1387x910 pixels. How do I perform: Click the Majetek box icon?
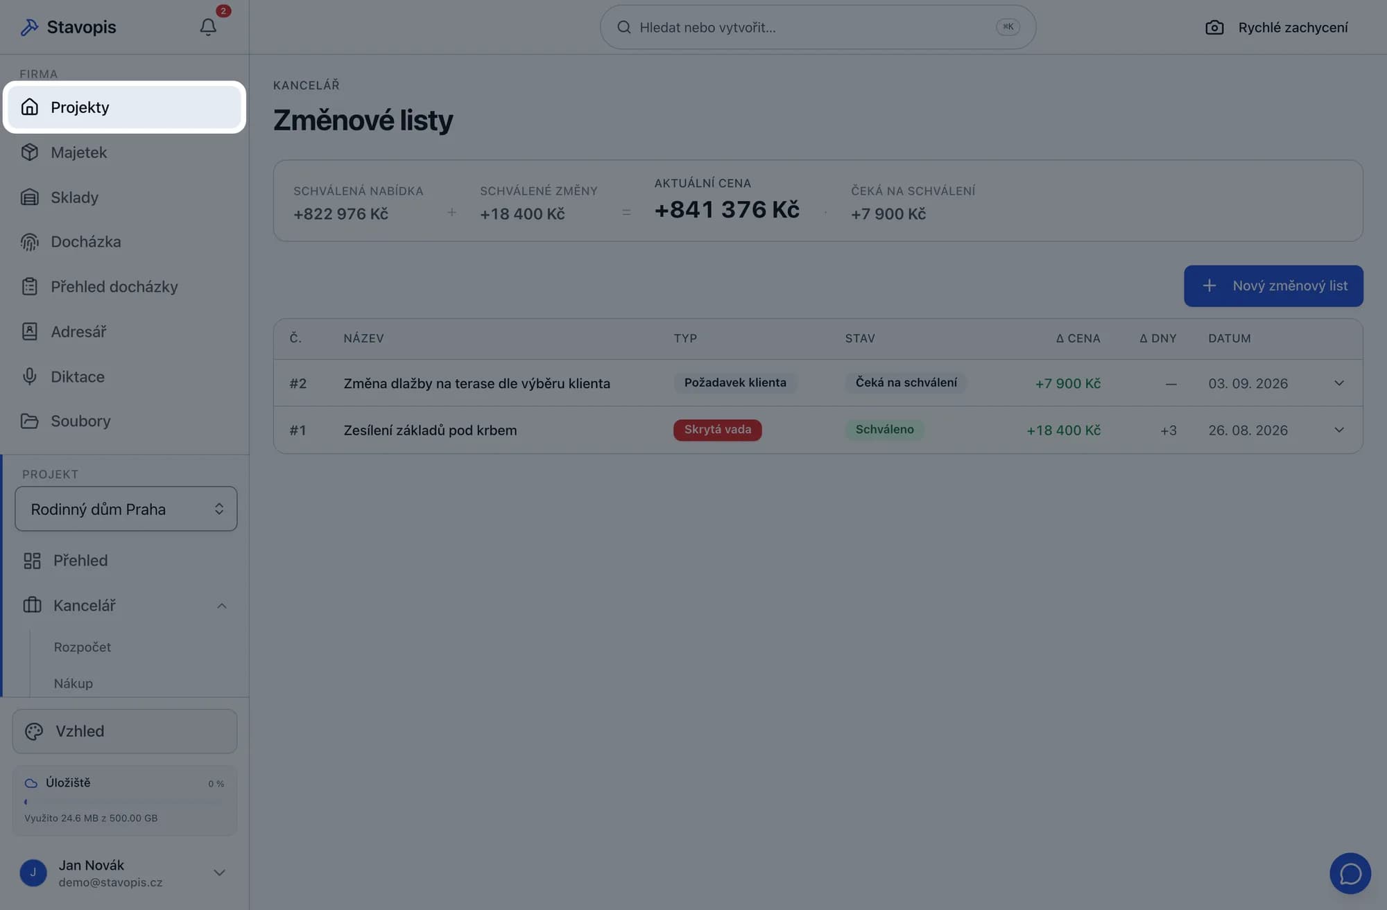29,152
